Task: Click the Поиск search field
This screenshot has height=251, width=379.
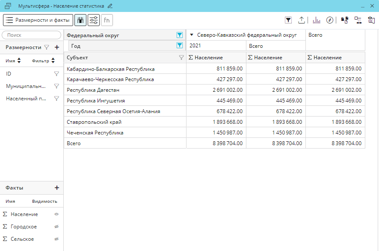Action: [x=32, y=35]
